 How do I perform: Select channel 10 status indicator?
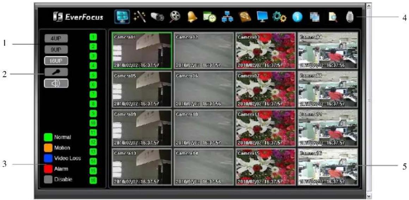[x=94, y=123]
